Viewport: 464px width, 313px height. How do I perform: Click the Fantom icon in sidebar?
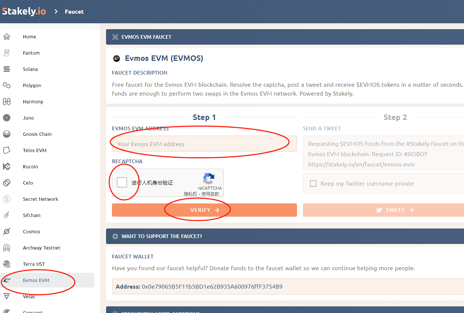7,53
